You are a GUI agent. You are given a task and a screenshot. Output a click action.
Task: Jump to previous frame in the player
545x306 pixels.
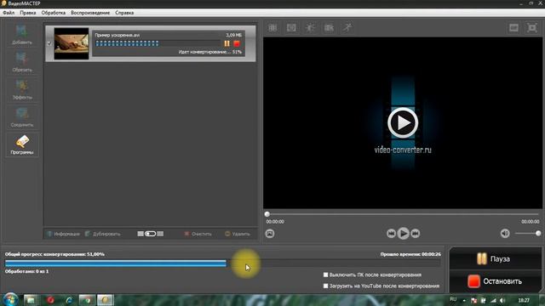[x=391, y=234]
